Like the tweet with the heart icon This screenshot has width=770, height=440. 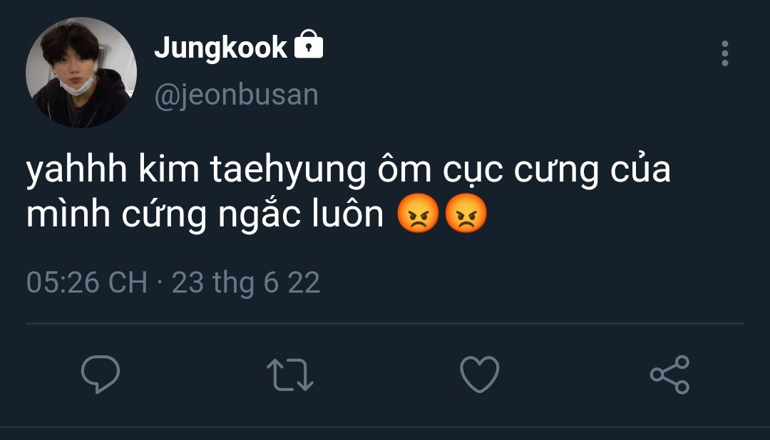tap(479, 374)
